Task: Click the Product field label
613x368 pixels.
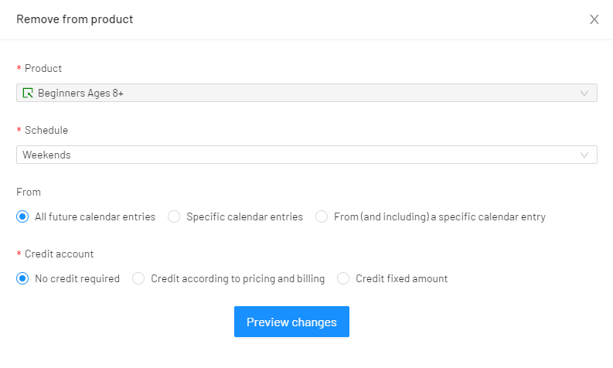Action: pyautogui.click(x=43, y=69)
